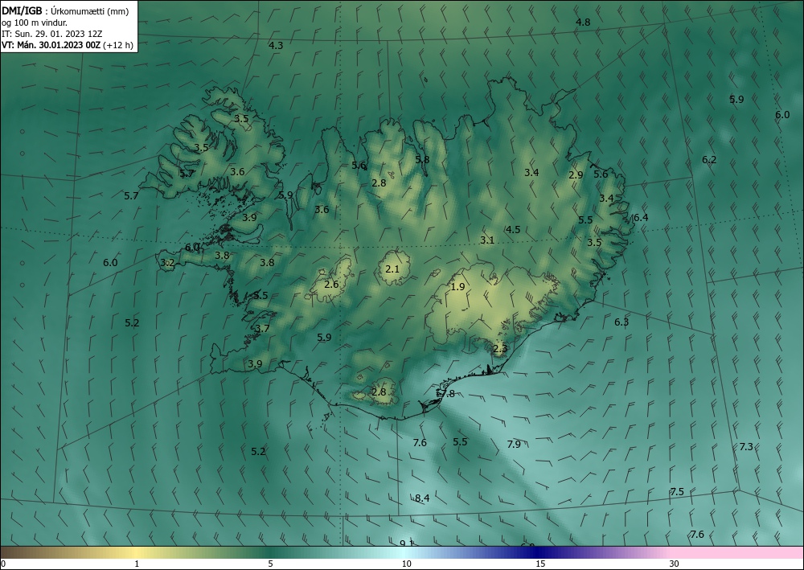Pick the pink end of the color bar

[x=738, y=552]
